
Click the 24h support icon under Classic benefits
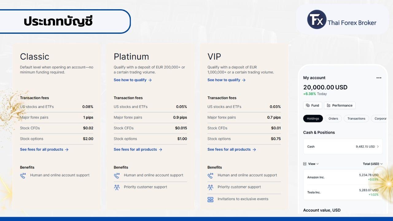click(23, 176)
